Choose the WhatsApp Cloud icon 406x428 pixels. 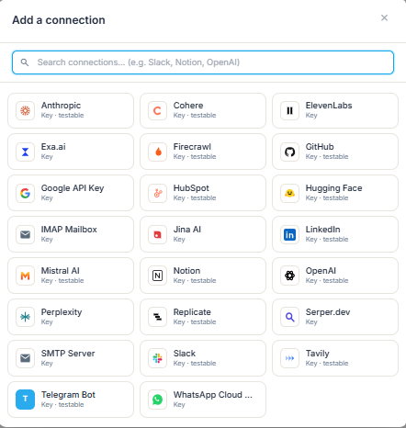point(157,400)
